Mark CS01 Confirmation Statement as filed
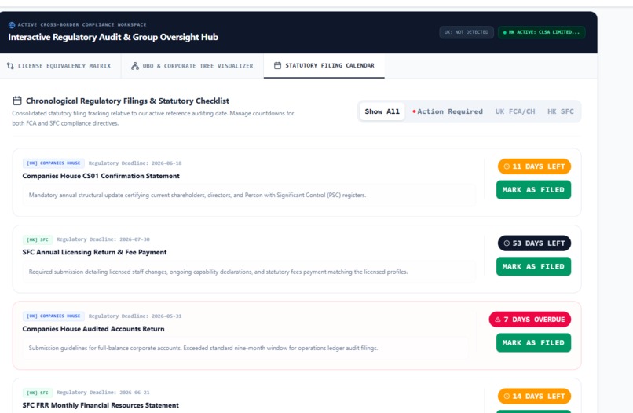 click(x=533, y=190)
